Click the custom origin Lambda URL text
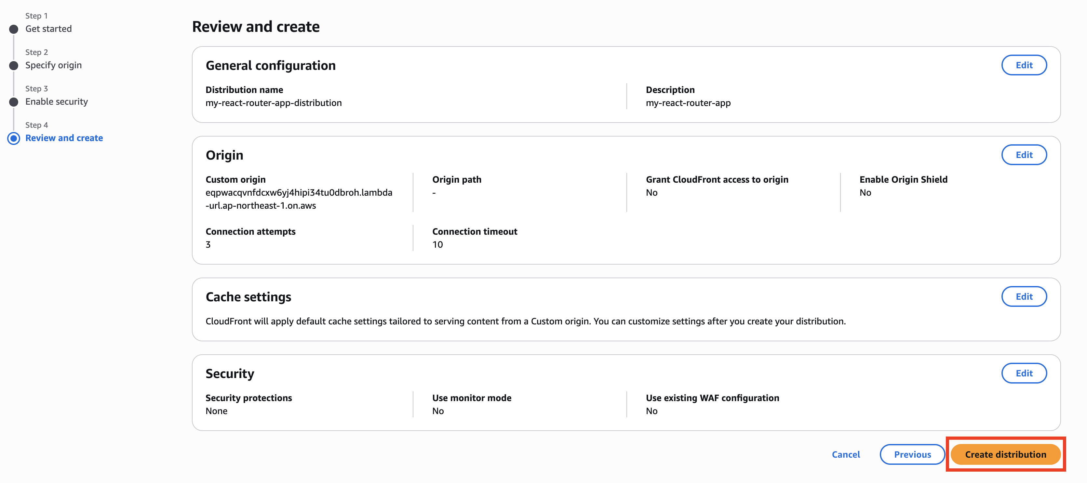The image size is (1087, 483). click(299, 199)
